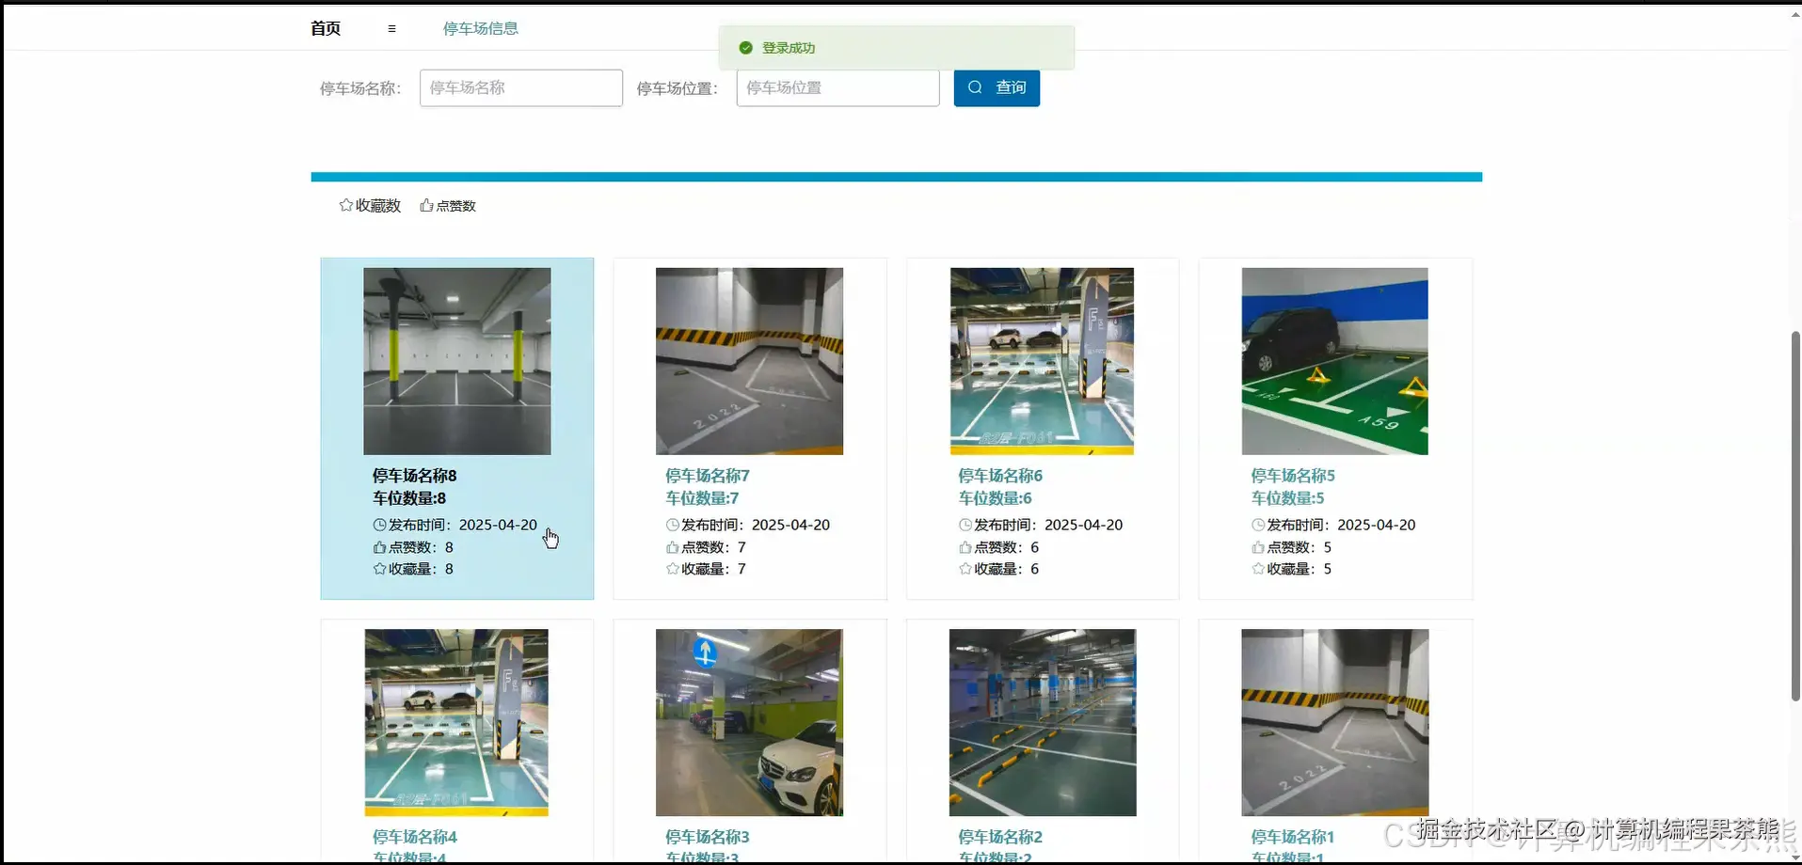Screen dimensions: 1802x865
Task: Open the 停车场名称6 photo thumbnail
Action: tap(1042, 361)
